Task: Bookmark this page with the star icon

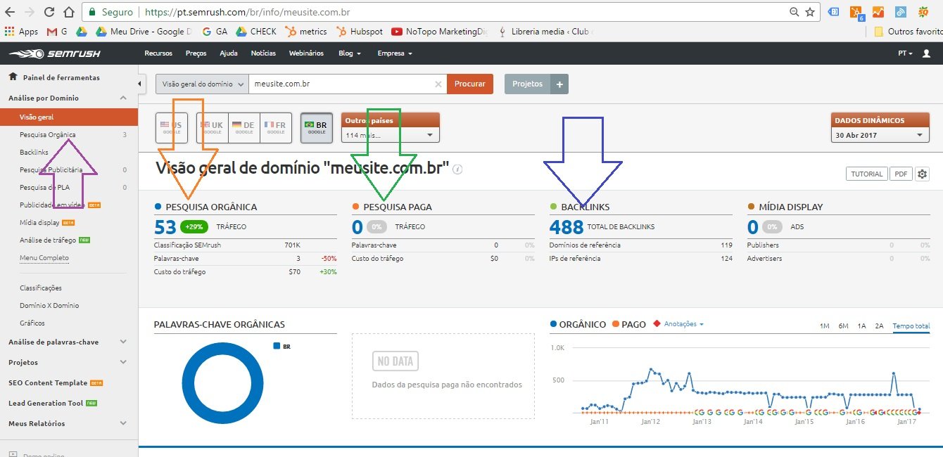Action: [810, 12]
